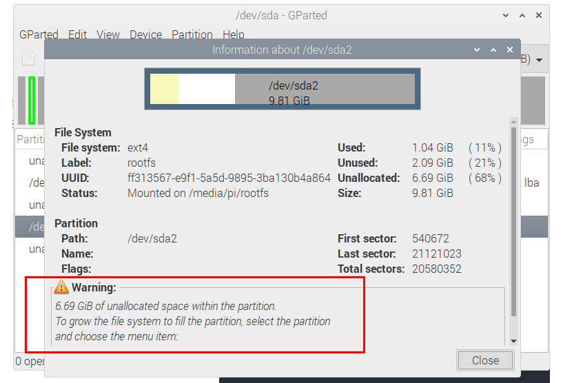Open the GParted menu
Viewport: 563px width, 383px height.
[x=39, y=34]
